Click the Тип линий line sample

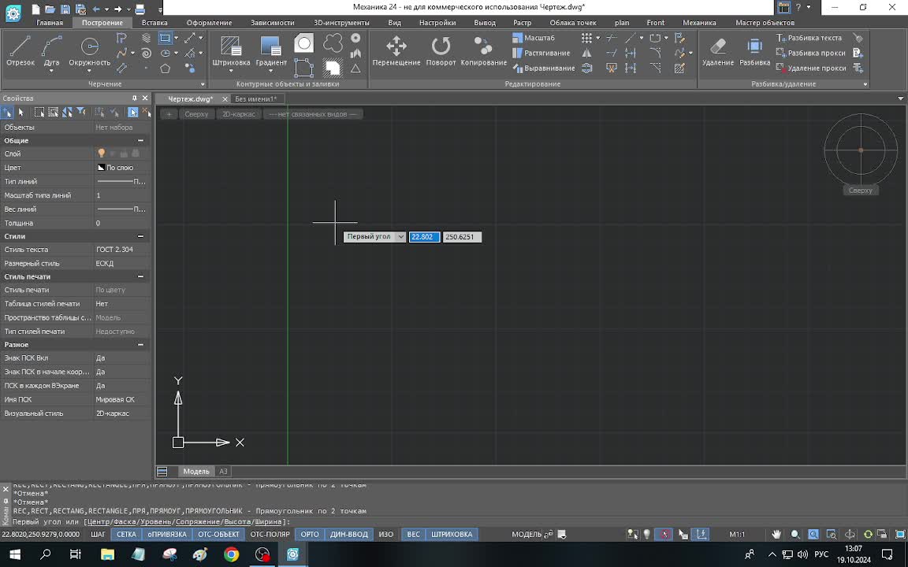click(121, 182)
